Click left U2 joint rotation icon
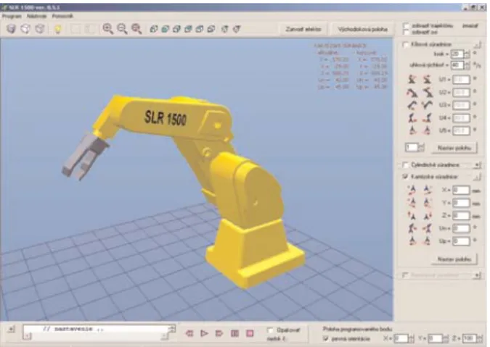The height and width of the screenshot is (347, 490). [x=412, y=92]
